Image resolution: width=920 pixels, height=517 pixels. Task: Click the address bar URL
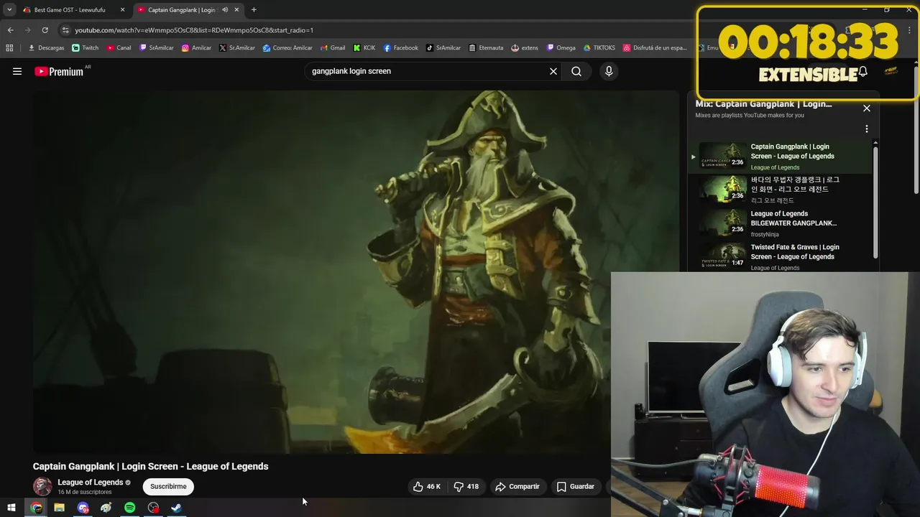[x=194, y=30]
